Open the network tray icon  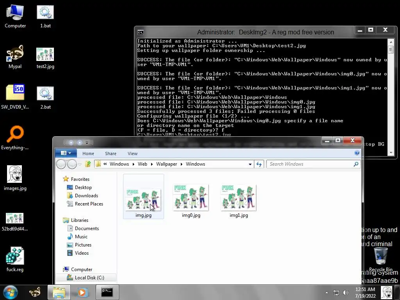point(336,293)
